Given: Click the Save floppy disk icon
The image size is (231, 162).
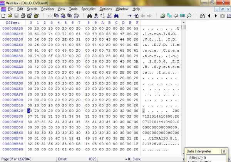Looking at the screenshot, I should (16, 16).
